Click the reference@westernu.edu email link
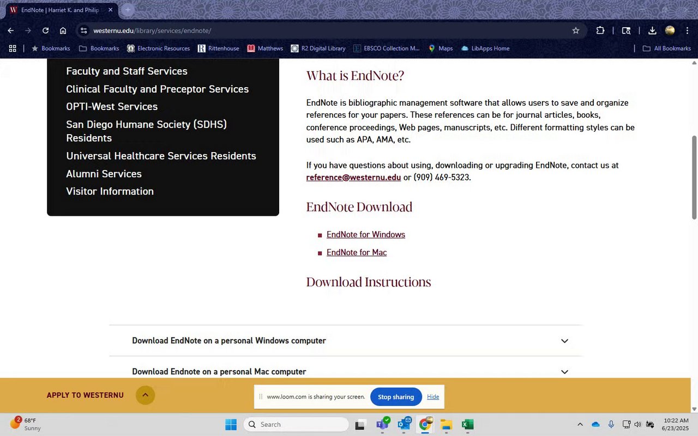The width and height of the screenshot is (698, 436). pos(353,178)
